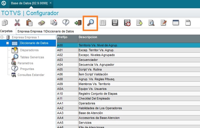Select the Base de Datos [02.9.0099] tab
200x128 pixels.
[29, 3]
